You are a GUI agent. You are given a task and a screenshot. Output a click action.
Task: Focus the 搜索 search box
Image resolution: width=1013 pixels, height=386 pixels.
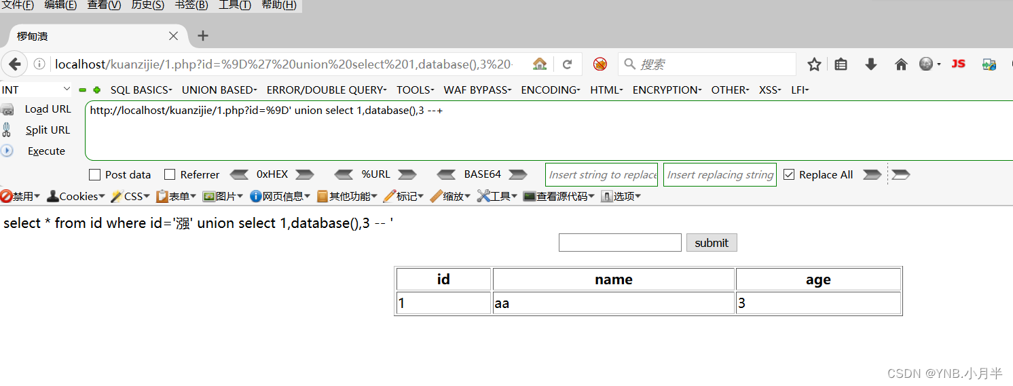tap(707, 64)
